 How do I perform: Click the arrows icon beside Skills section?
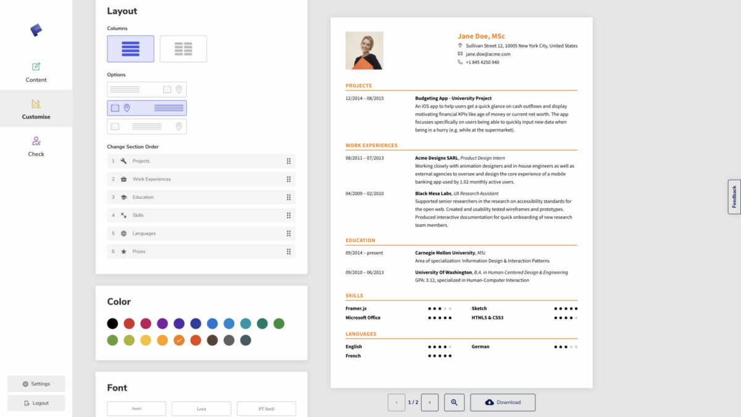[x=123, y=215]
